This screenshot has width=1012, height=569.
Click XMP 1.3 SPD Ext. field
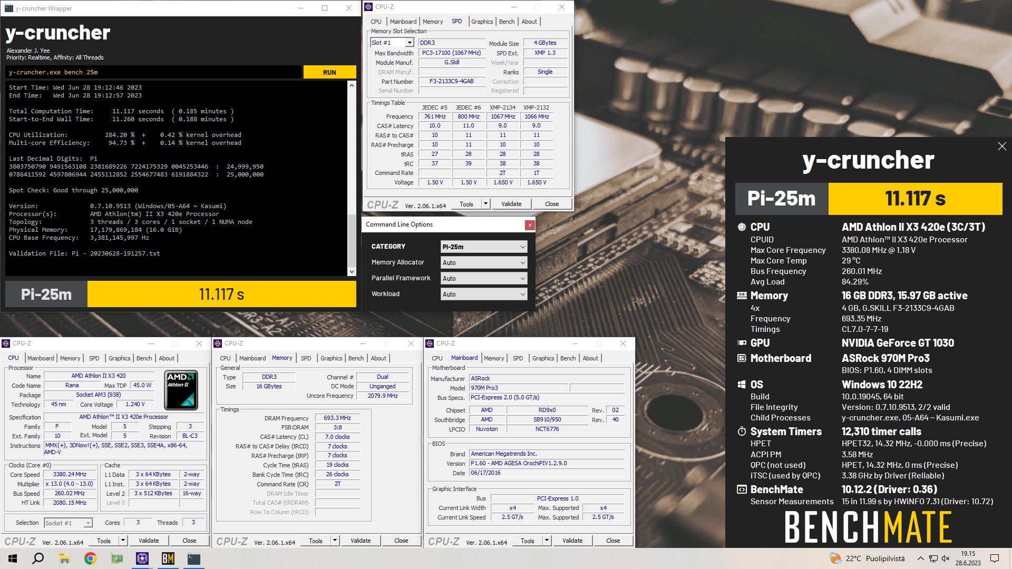545,53
